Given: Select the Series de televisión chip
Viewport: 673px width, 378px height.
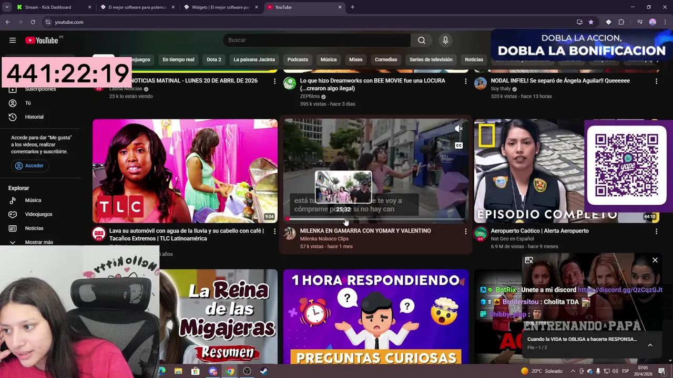Looking at the screenshot, I should tap(431, 60).
